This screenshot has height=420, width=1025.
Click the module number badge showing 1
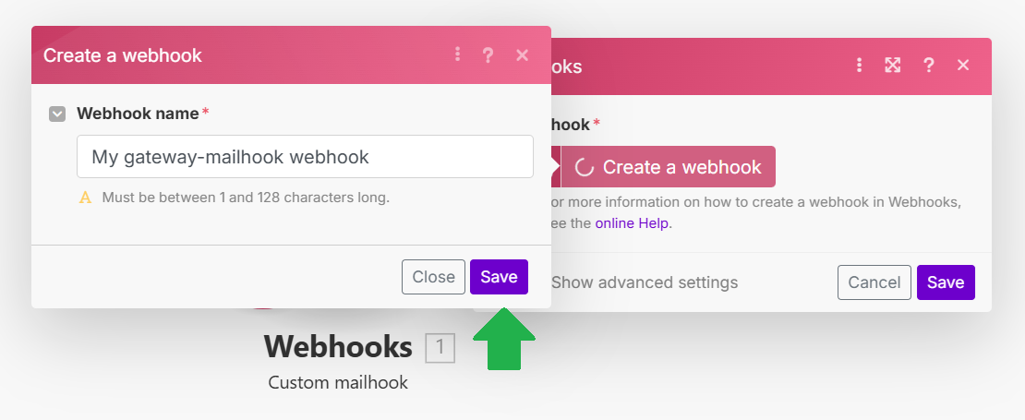click(440, 347)
